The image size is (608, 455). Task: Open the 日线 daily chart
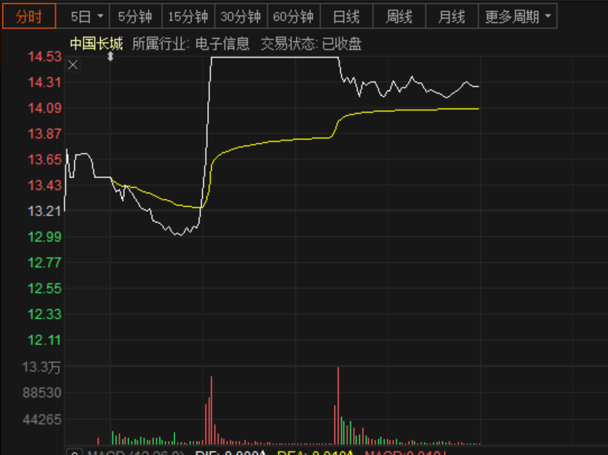346,14
